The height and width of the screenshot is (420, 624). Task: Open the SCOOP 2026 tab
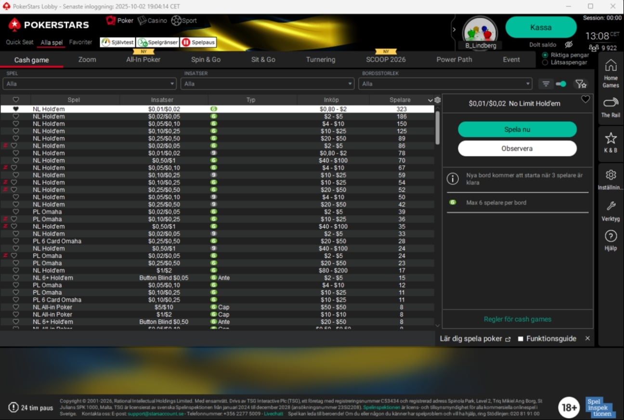[x=386, y=60]
